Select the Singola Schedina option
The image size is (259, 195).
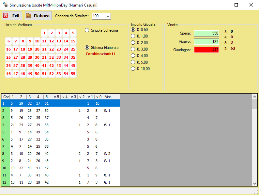pyautogui.click(x=101, y=30)
